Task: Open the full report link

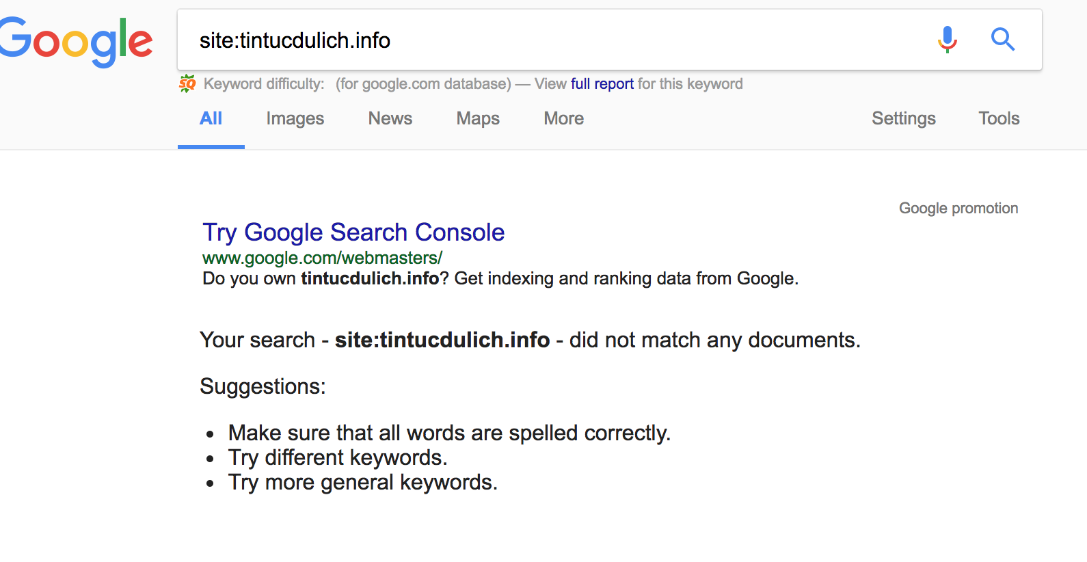Action: click(x=602, y=83)
